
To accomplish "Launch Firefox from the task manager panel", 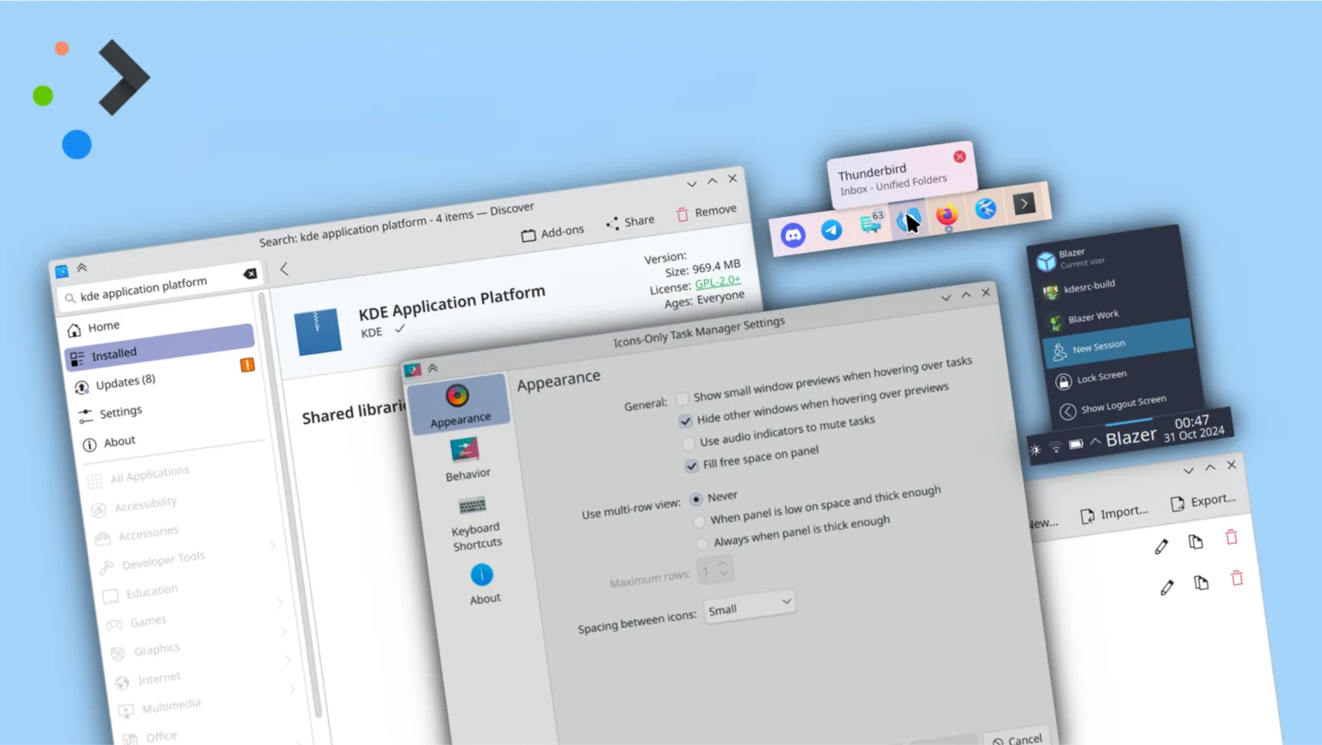I will [947, 215].
